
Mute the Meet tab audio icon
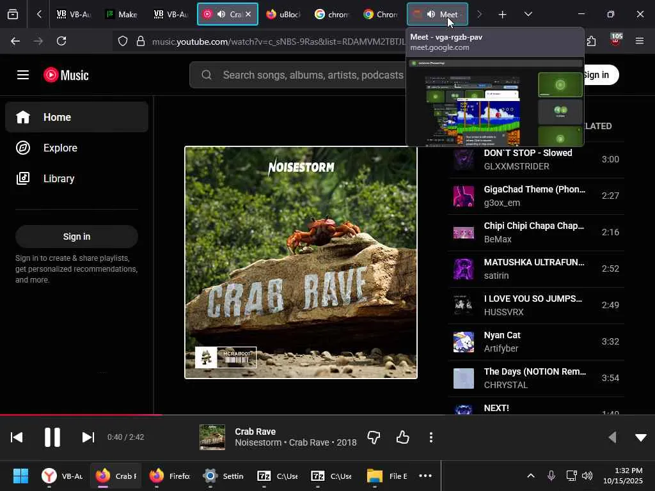[431, 14]
